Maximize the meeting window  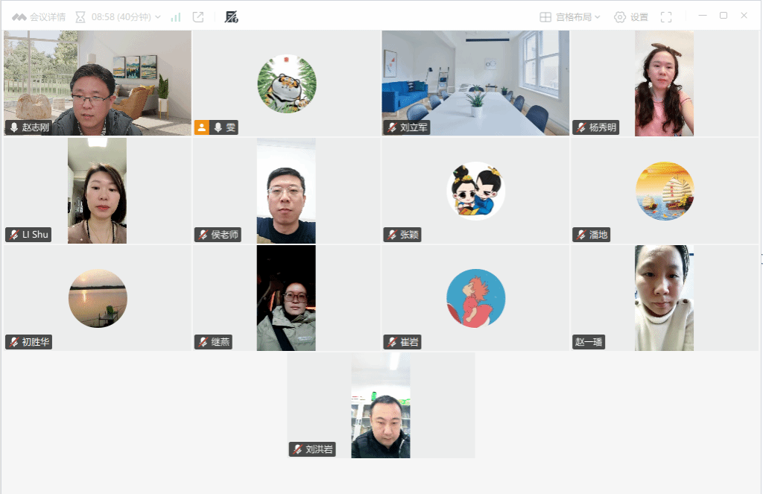[724, 16]
